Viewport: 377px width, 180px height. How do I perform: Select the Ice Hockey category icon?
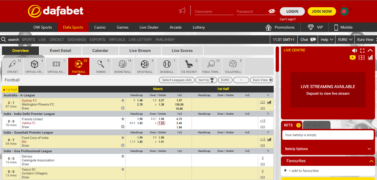point(189,66)
